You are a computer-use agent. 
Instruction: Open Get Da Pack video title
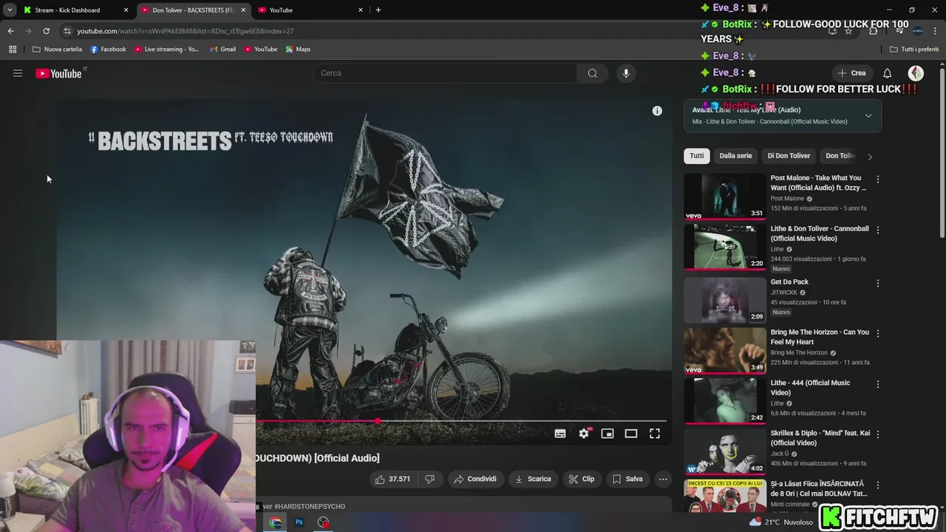coord(789,282)
